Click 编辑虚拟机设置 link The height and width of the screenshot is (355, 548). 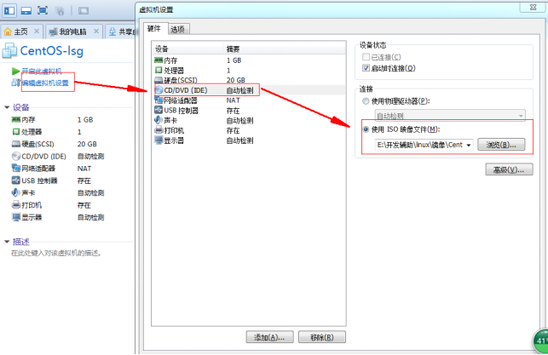tap(45, 83)
